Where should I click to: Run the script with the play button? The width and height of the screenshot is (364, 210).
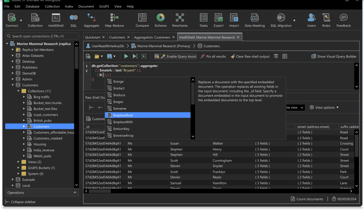click(126, 56)
